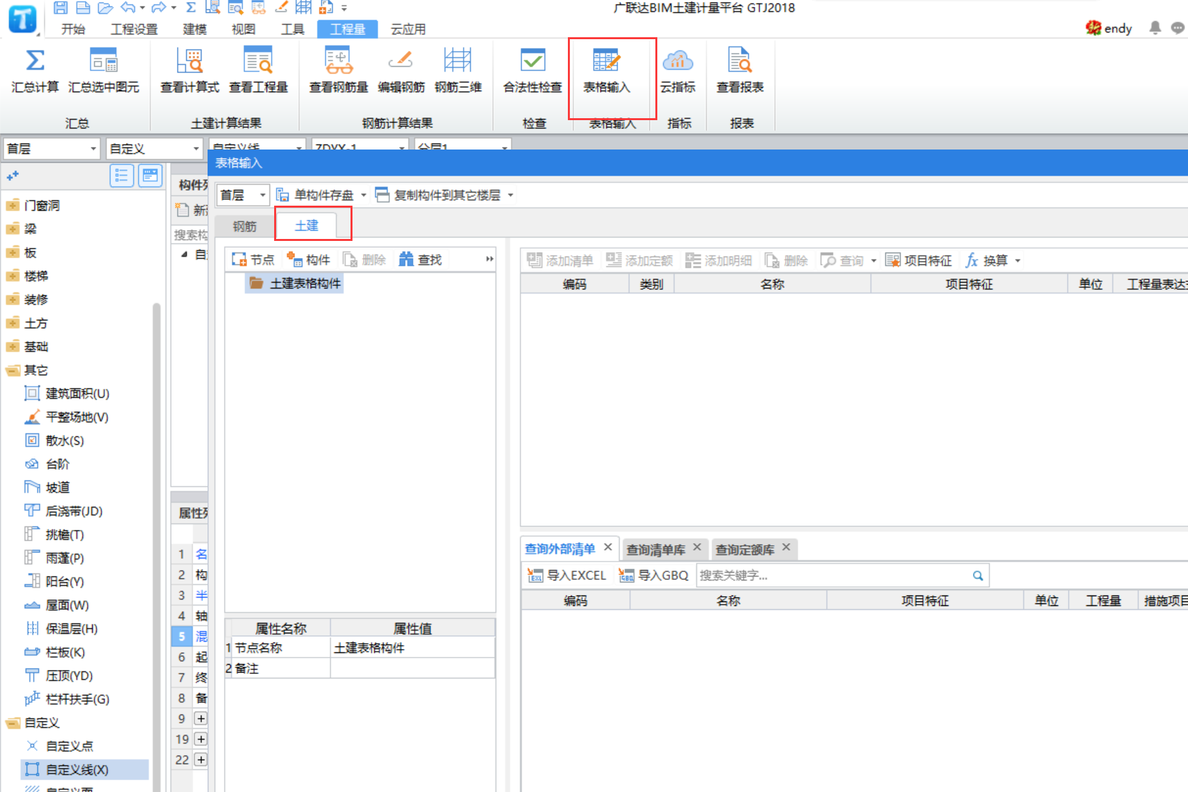Screen dimensions: 1188x792
Task: Click the 构件 add-component button
Action: point(309,260)
